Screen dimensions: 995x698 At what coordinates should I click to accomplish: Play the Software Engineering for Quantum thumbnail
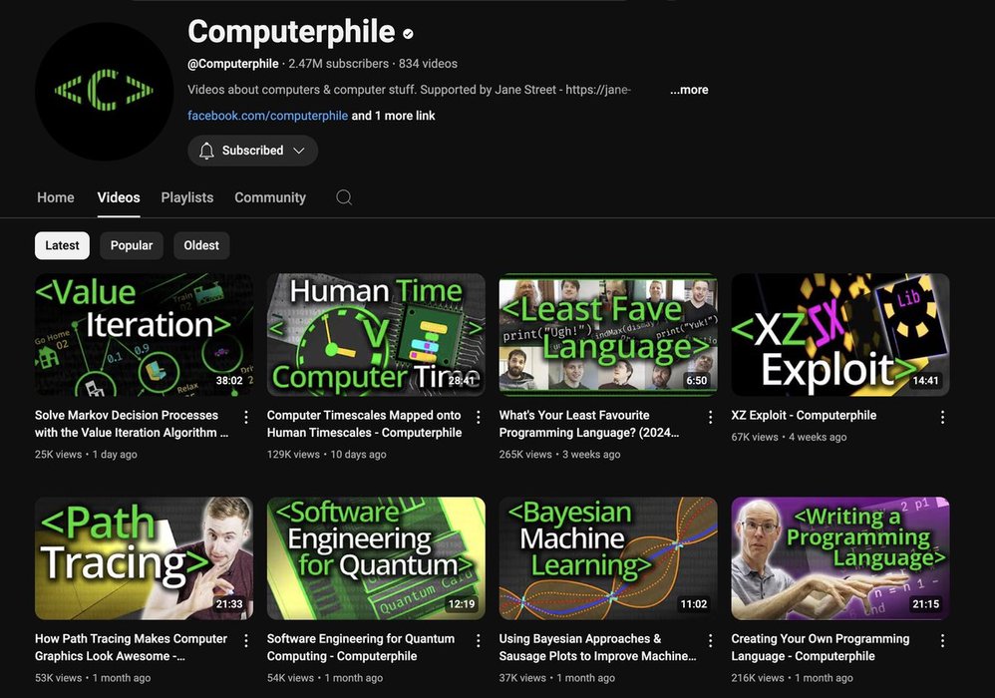tap(376, 558)
